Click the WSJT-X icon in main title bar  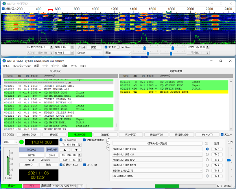(x=4, y=61)
